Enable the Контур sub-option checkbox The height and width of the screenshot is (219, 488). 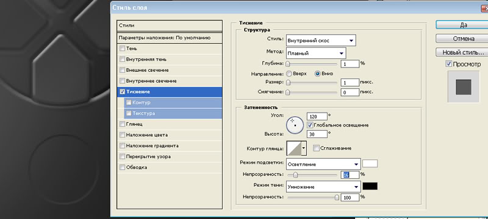(129, 102)
